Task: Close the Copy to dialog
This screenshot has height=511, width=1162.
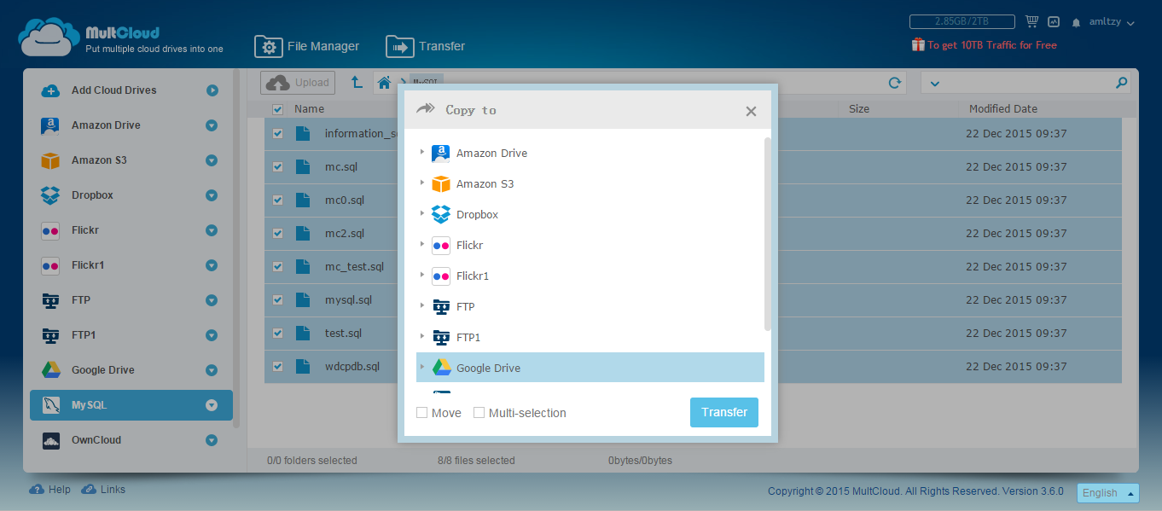Action: click(751, 111)
